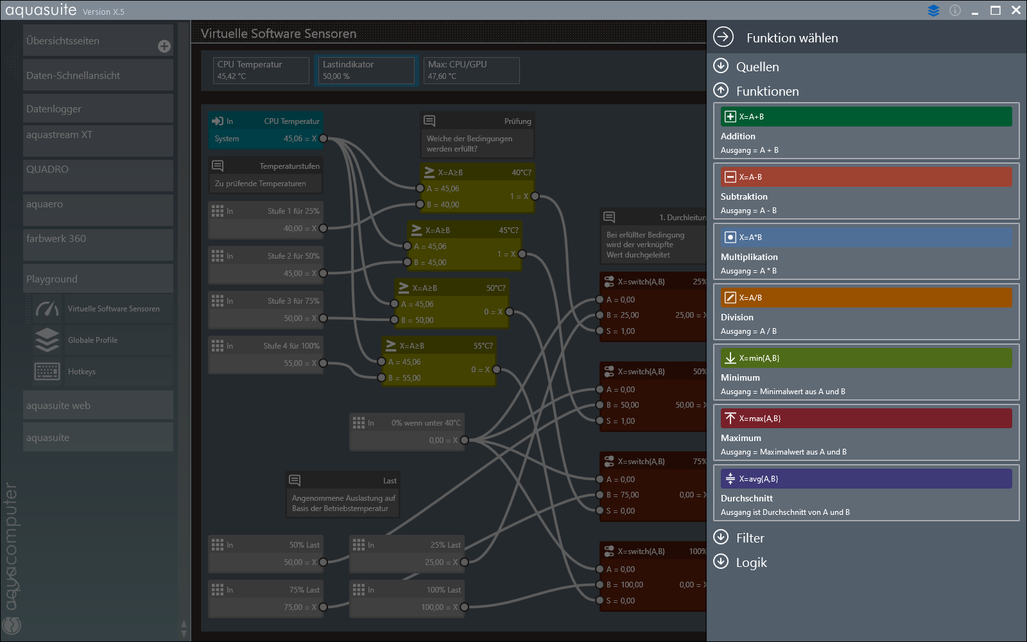The height and width of the screenshot is (642, 1027).
Task: Open farbwerk 360 in the sidebar
Action: coord(98,245)
